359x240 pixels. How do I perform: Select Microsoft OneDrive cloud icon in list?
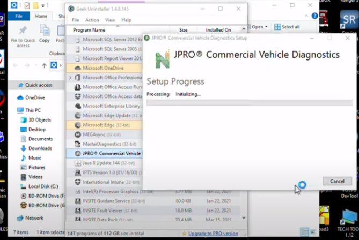coord(78,68)
